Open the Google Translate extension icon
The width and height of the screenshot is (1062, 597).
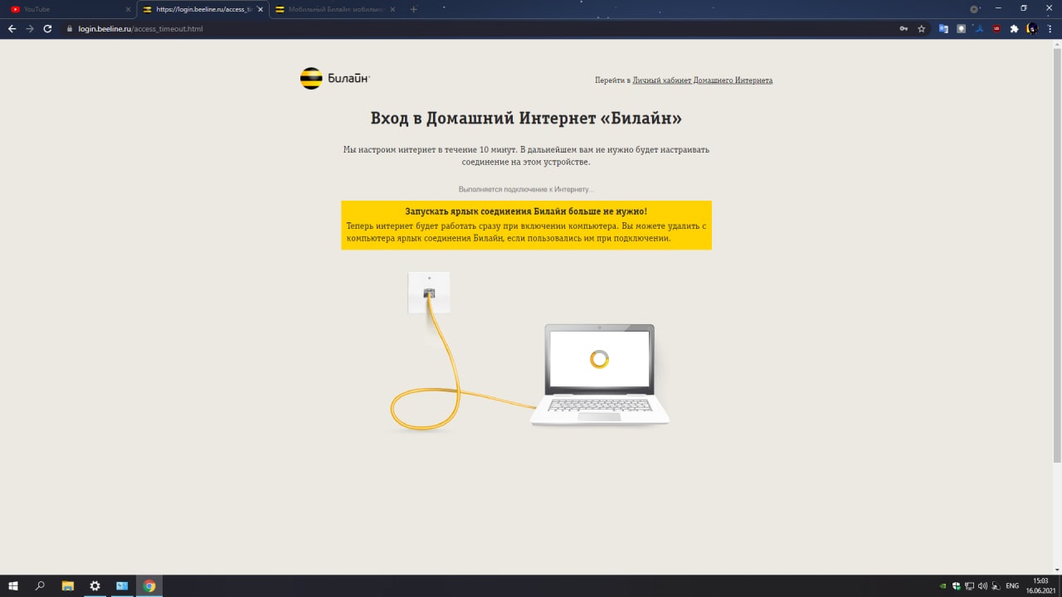point(943,28)
